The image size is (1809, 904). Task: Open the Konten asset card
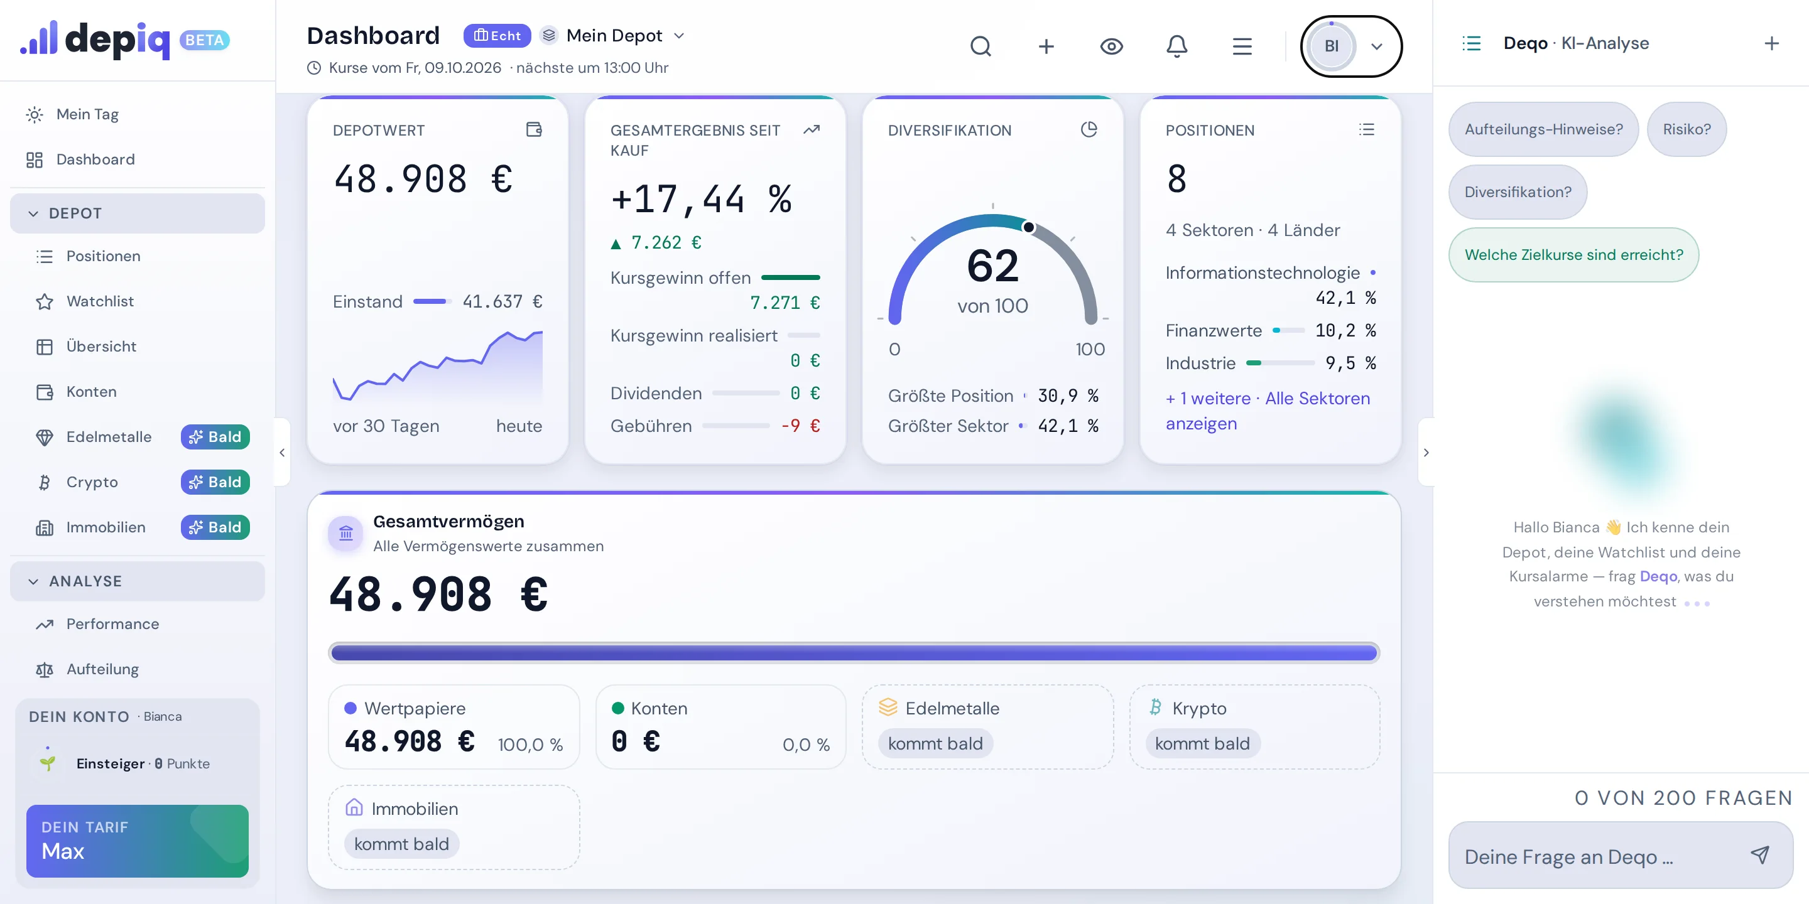(x=720, y=726)
